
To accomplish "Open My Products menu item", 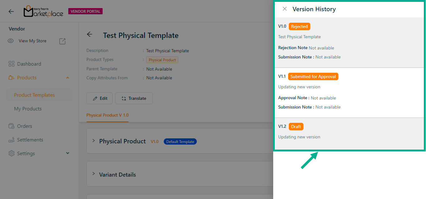I will (28, 109).
